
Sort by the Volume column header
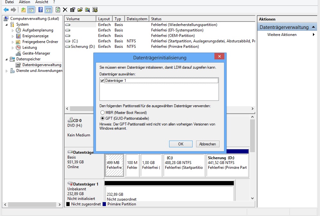tap(80, 19)
